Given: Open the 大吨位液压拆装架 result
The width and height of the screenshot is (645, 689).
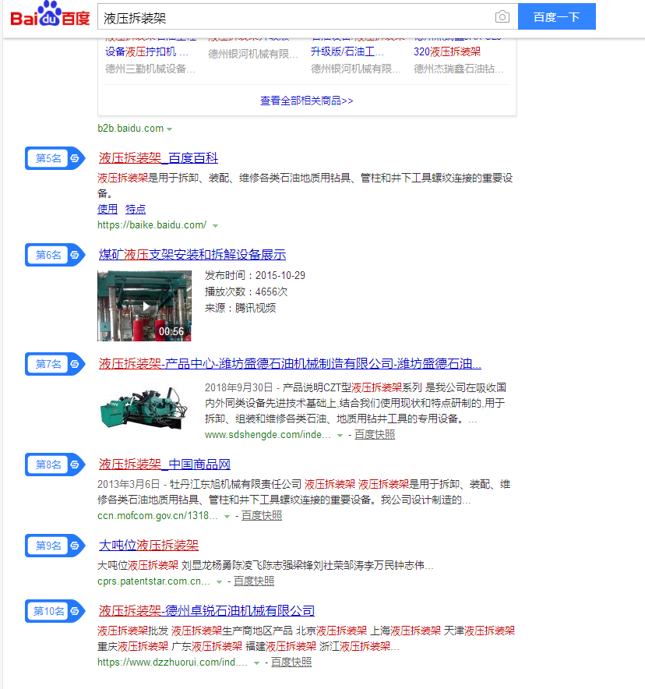Looking at the screenshot, I should click(x=149, y=546).
